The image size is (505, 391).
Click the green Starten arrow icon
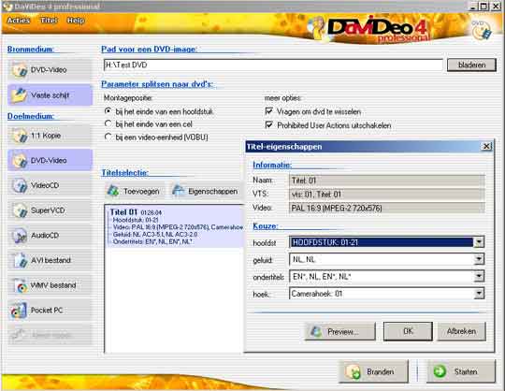point(440,371)
